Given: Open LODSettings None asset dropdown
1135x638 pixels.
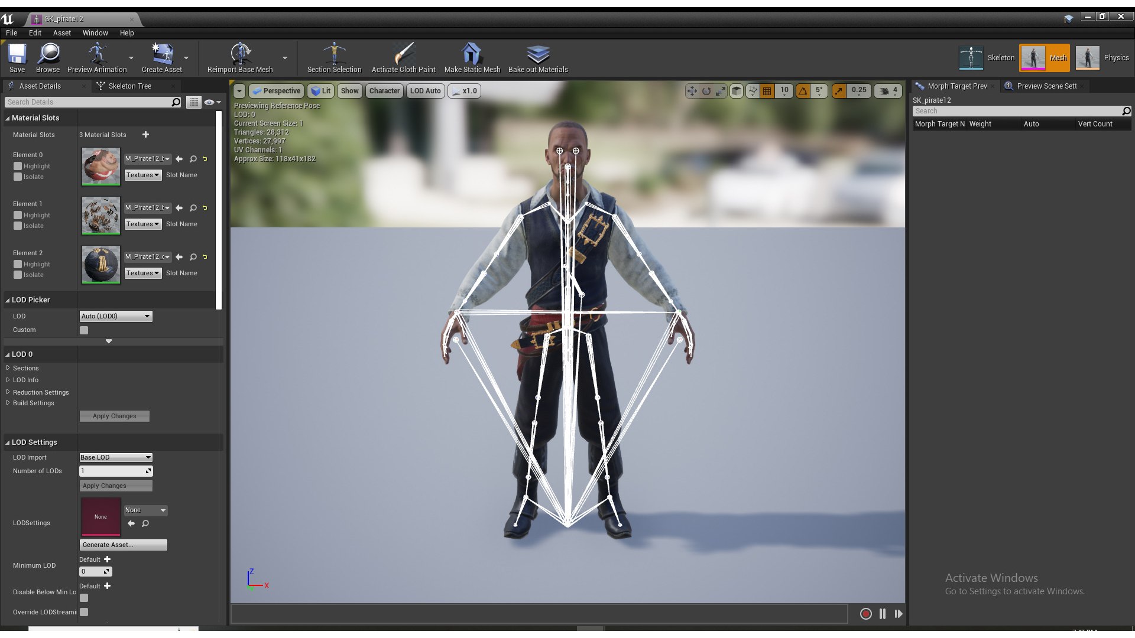Looking at the screenshot, I should (x=145, y=510).
